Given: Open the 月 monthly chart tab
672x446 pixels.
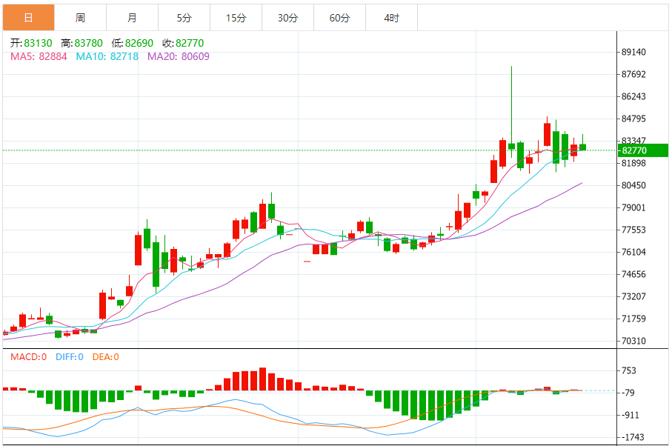Looking at the screenshot, I should click(132, 17).
